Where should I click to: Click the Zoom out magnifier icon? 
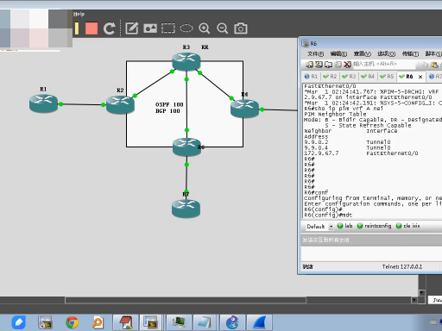click(x=223, y=28)
